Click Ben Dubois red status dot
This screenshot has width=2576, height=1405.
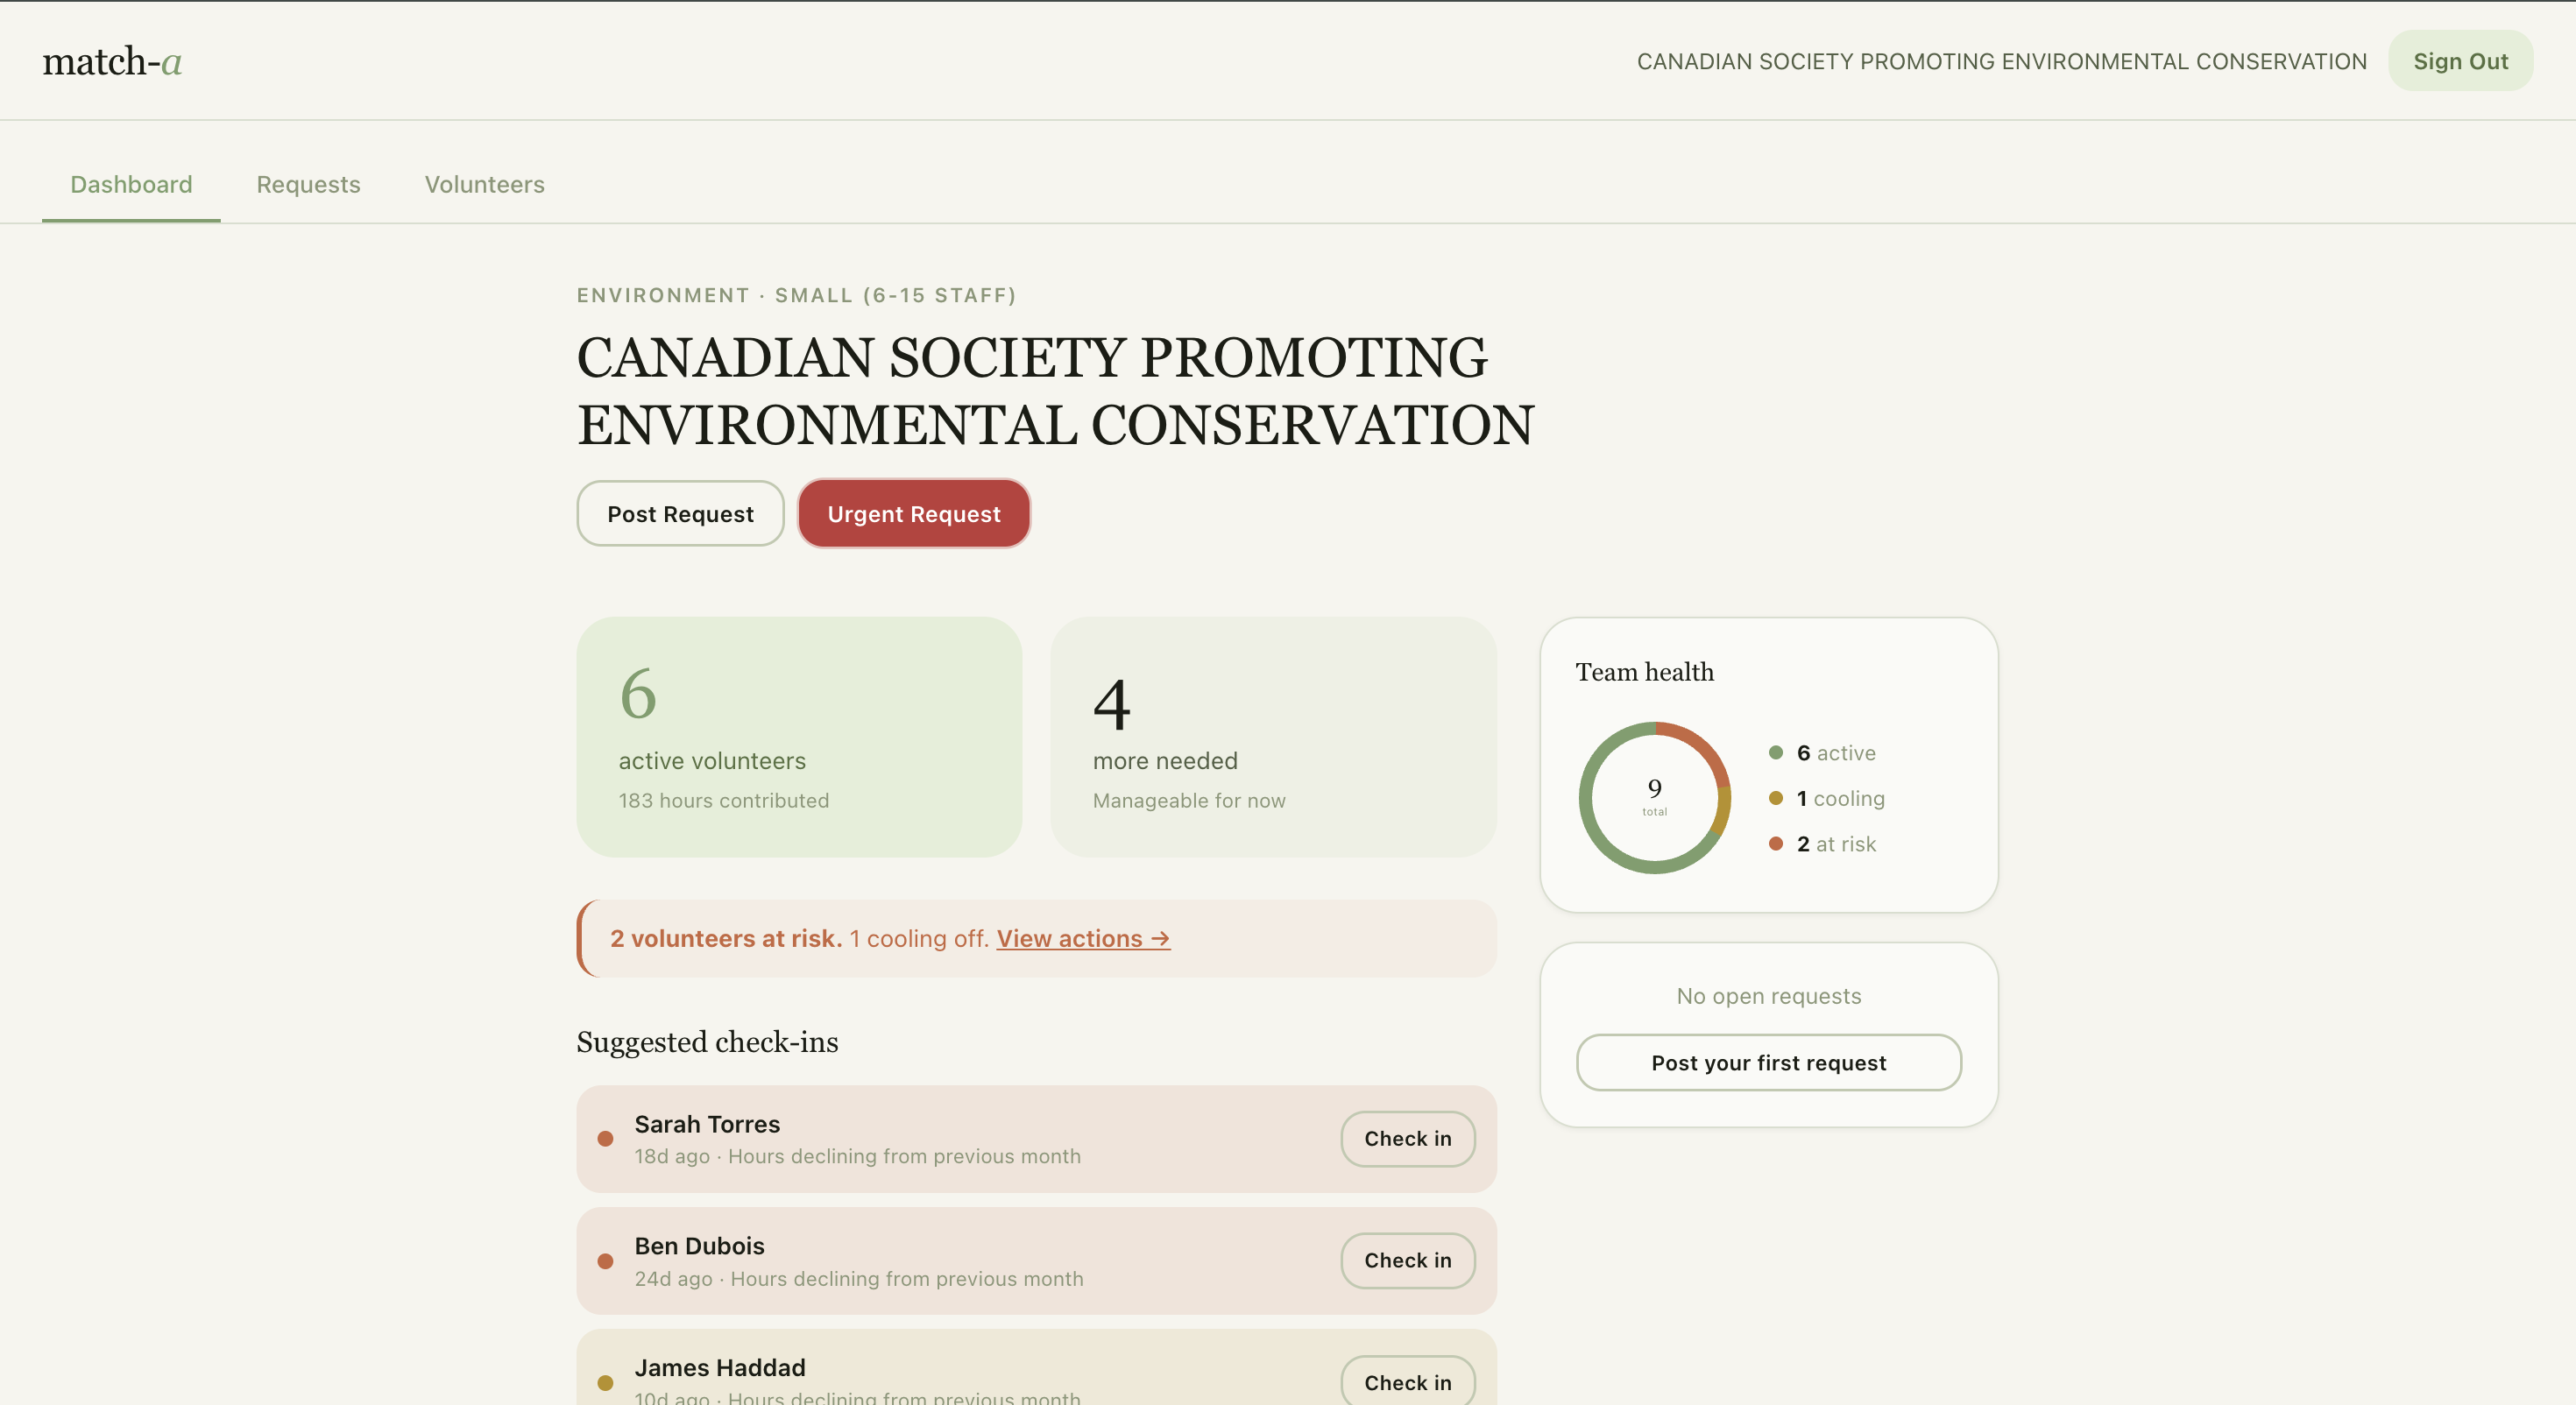(x=605, y=1261)
